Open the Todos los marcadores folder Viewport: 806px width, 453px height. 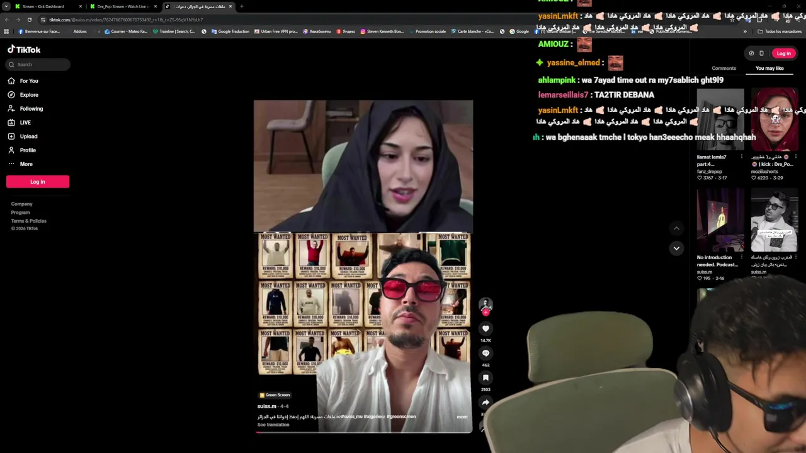pos(780,31)
